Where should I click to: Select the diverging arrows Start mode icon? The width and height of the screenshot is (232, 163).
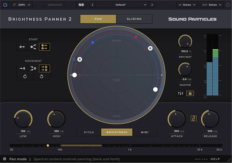pyautogui.click(x=33, y=47)
